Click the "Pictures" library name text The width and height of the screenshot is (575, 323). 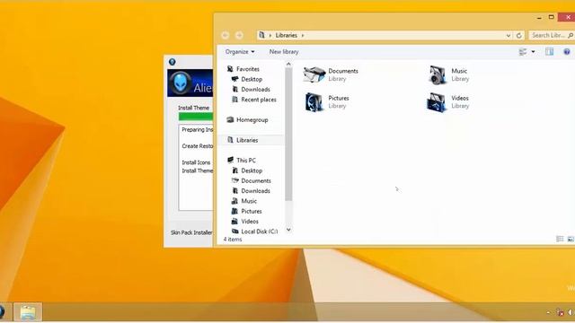[x=339, y=98]
